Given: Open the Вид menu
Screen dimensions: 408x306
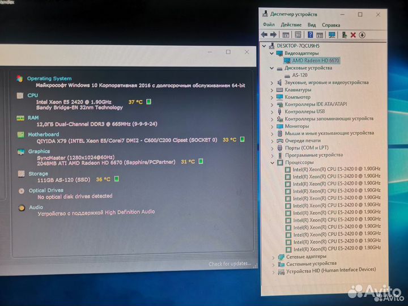Looking at the screenshot, I should tap(312, 25).
